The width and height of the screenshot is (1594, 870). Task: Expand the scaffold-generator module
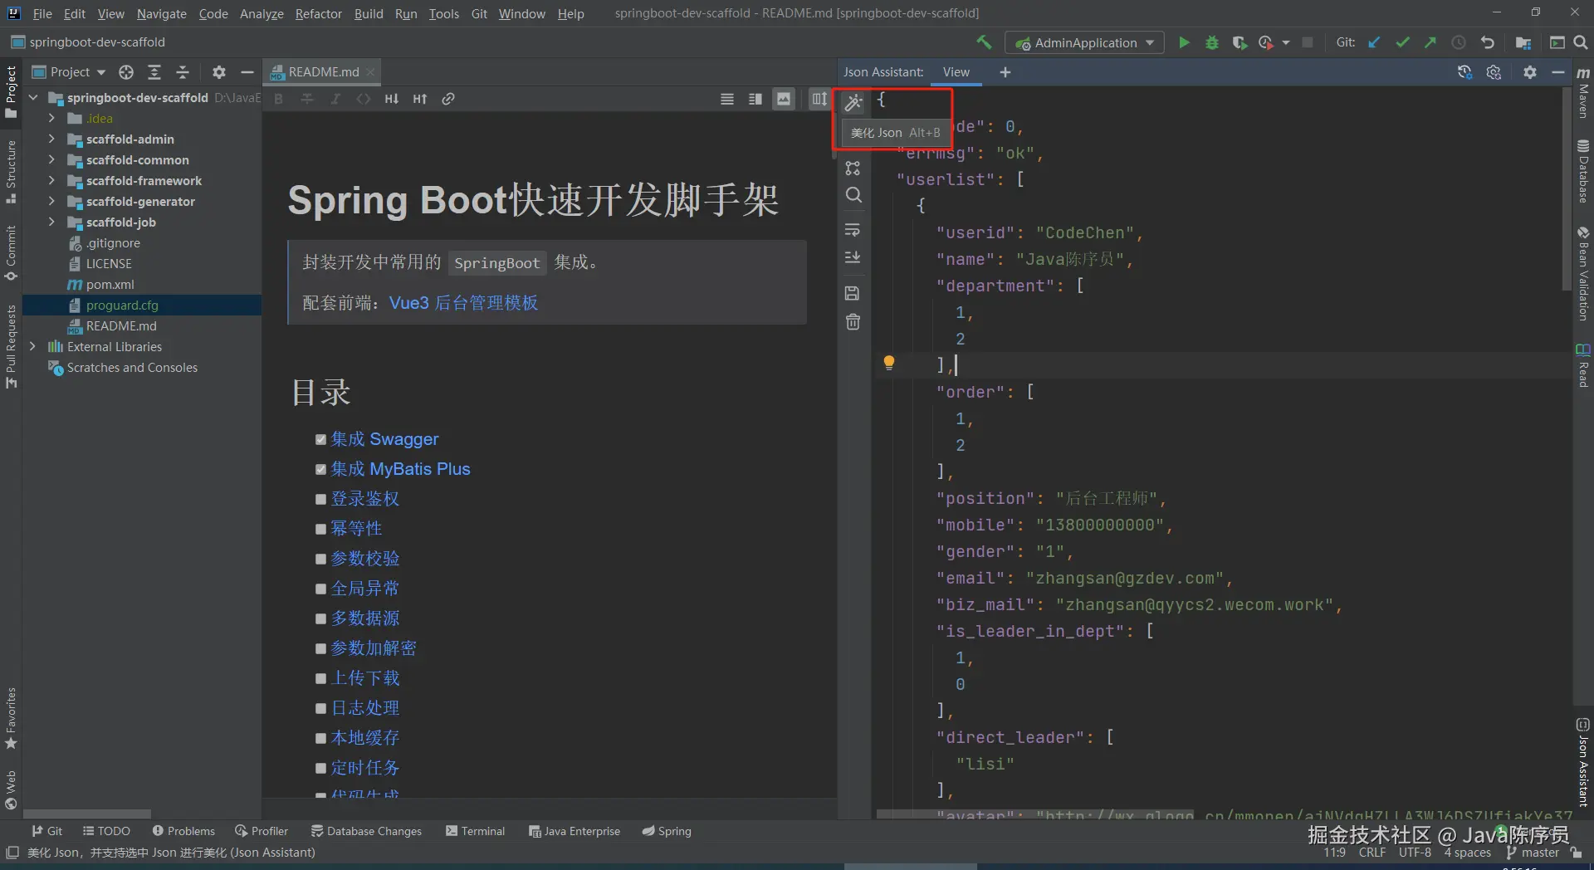point(51,201)
